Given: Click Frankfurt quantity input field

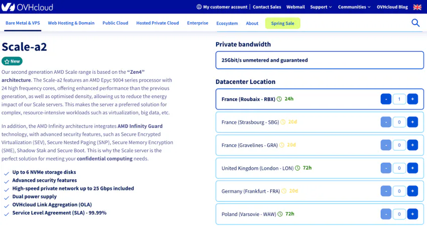Looking at the screenshot, I should pyautogui.click(x=399, y=191).
